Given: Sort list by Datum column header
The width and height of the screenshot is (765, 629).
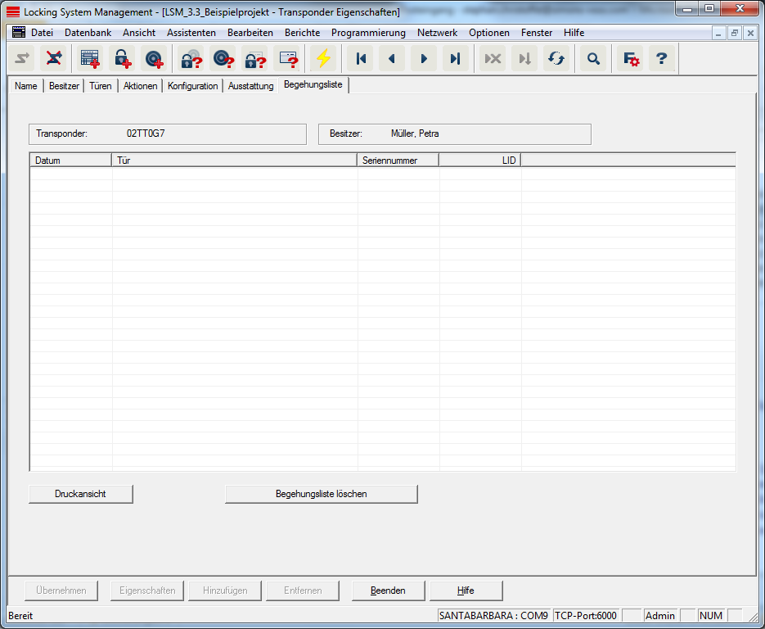Looking at the screenshot, I should [x=70, y=161].
